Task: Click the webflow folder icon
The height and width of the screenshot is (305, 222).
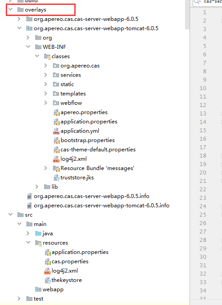Action: coord(56,103)
